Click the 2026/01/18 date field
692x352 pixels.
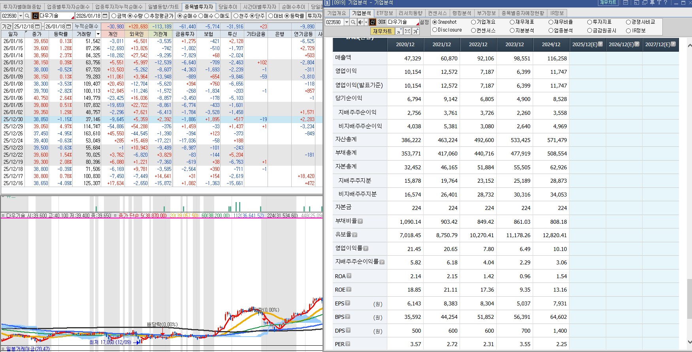tap(88, 16)
